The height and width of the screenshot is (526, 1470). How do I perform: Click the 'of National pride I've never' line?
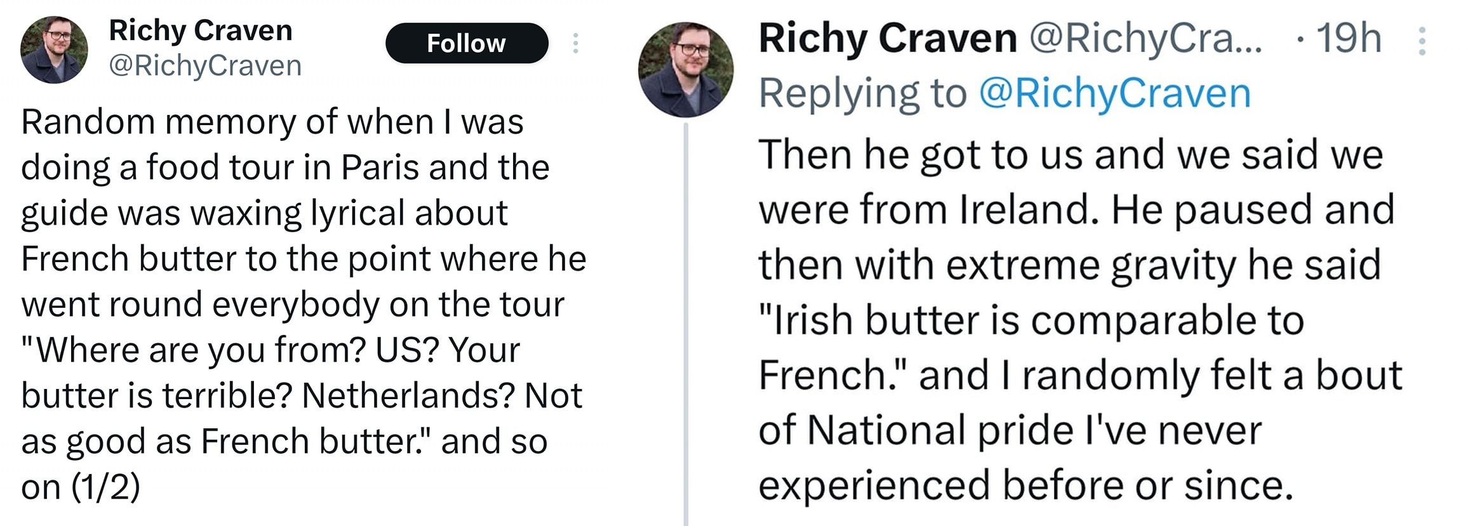point(1010,430)
